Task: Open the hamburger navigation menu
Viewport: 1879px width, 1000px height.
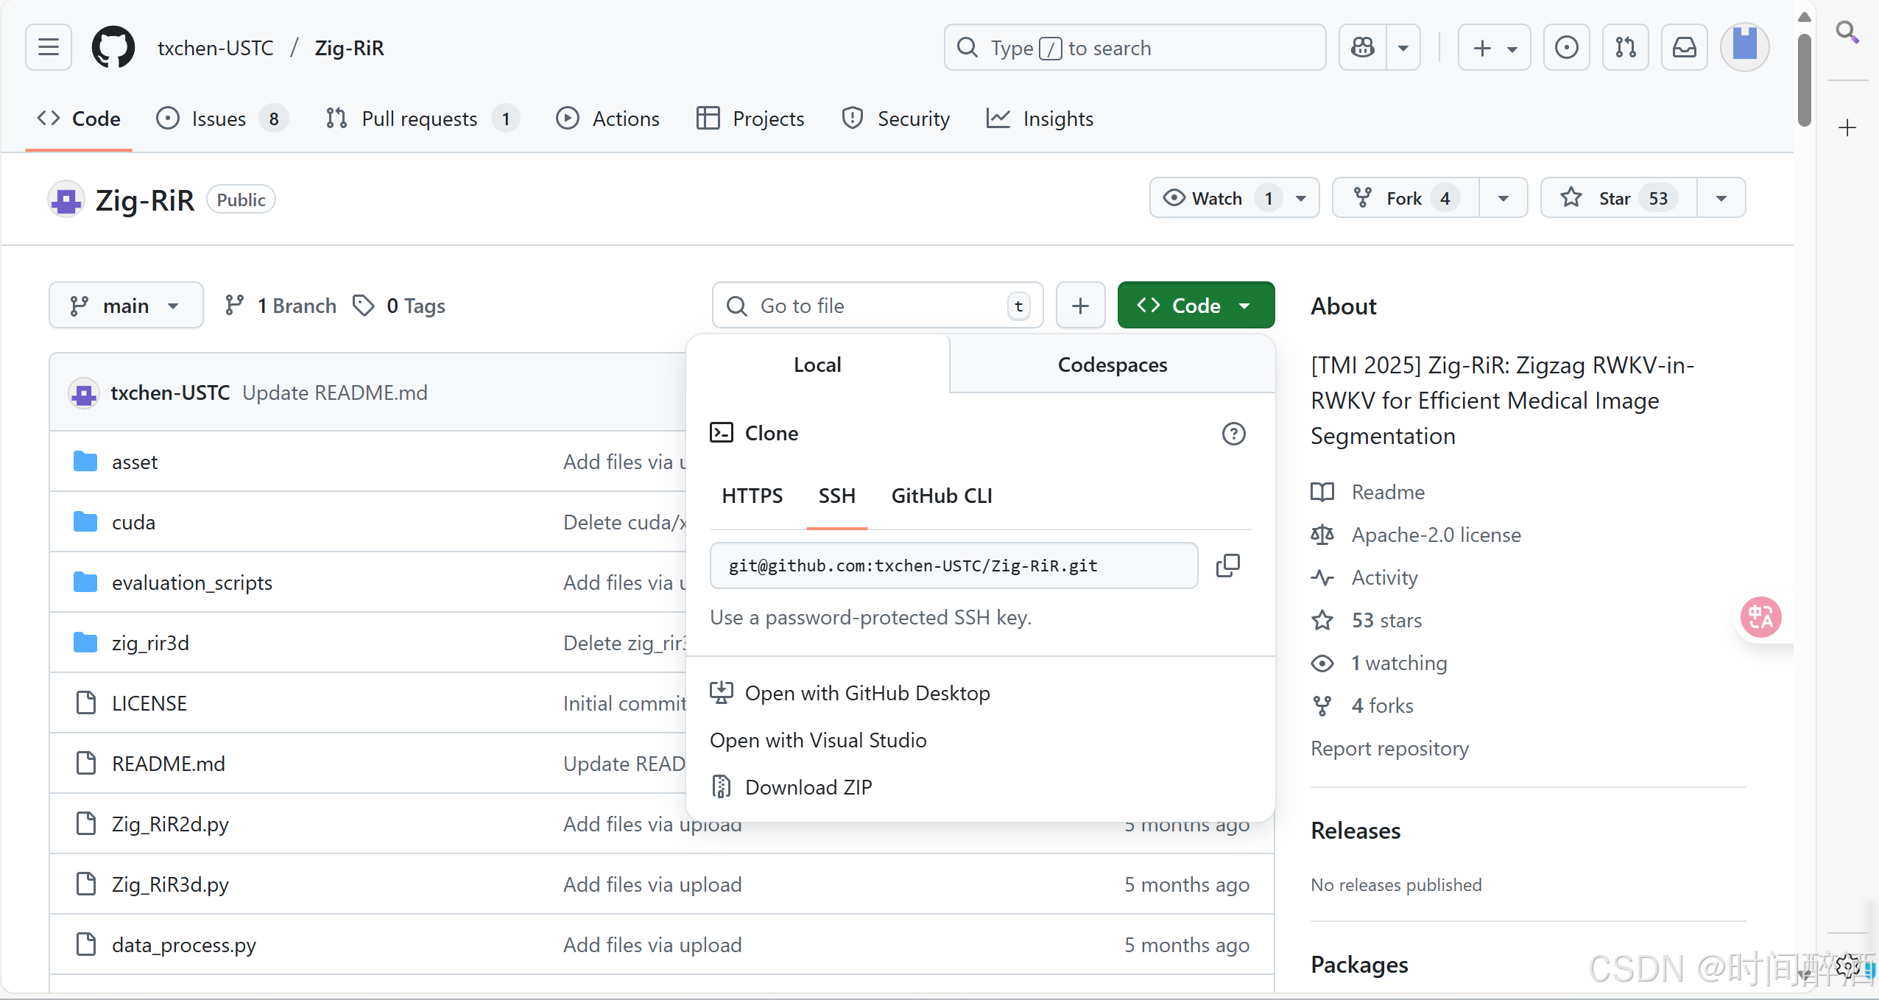Action: pos(49,48)
